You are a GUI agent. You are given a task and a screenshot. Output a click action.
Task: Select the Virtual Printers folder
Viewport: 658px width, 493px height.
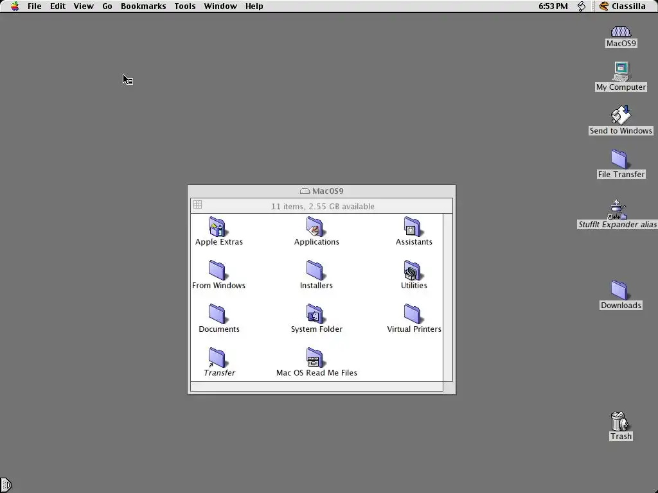(x=412, y=314)
